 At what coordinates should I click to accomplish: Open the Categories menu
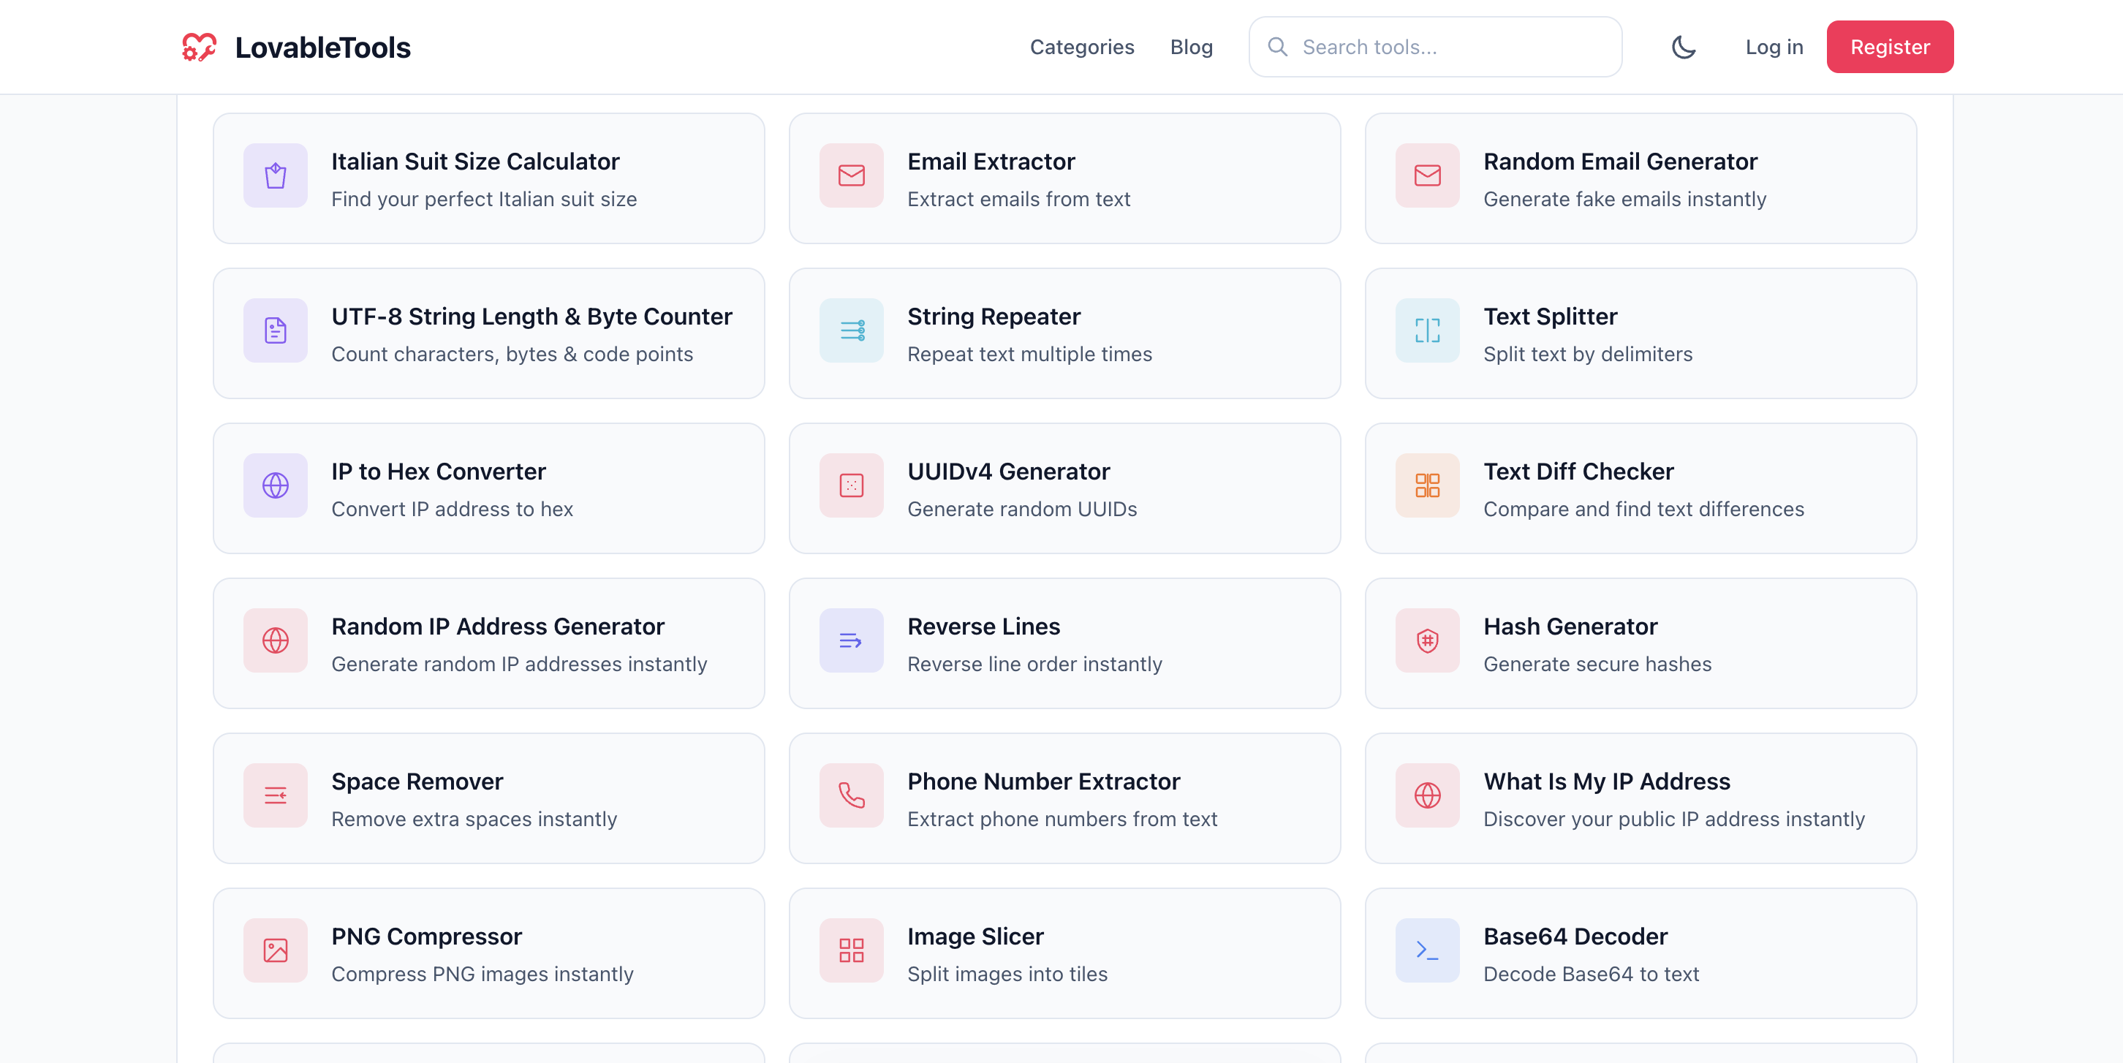1082,47
